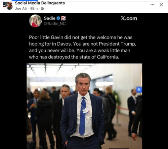Open the three-dot post options menu
Image resolution: width=168 pixels, height=149 pixels.
tap(153, 5)
